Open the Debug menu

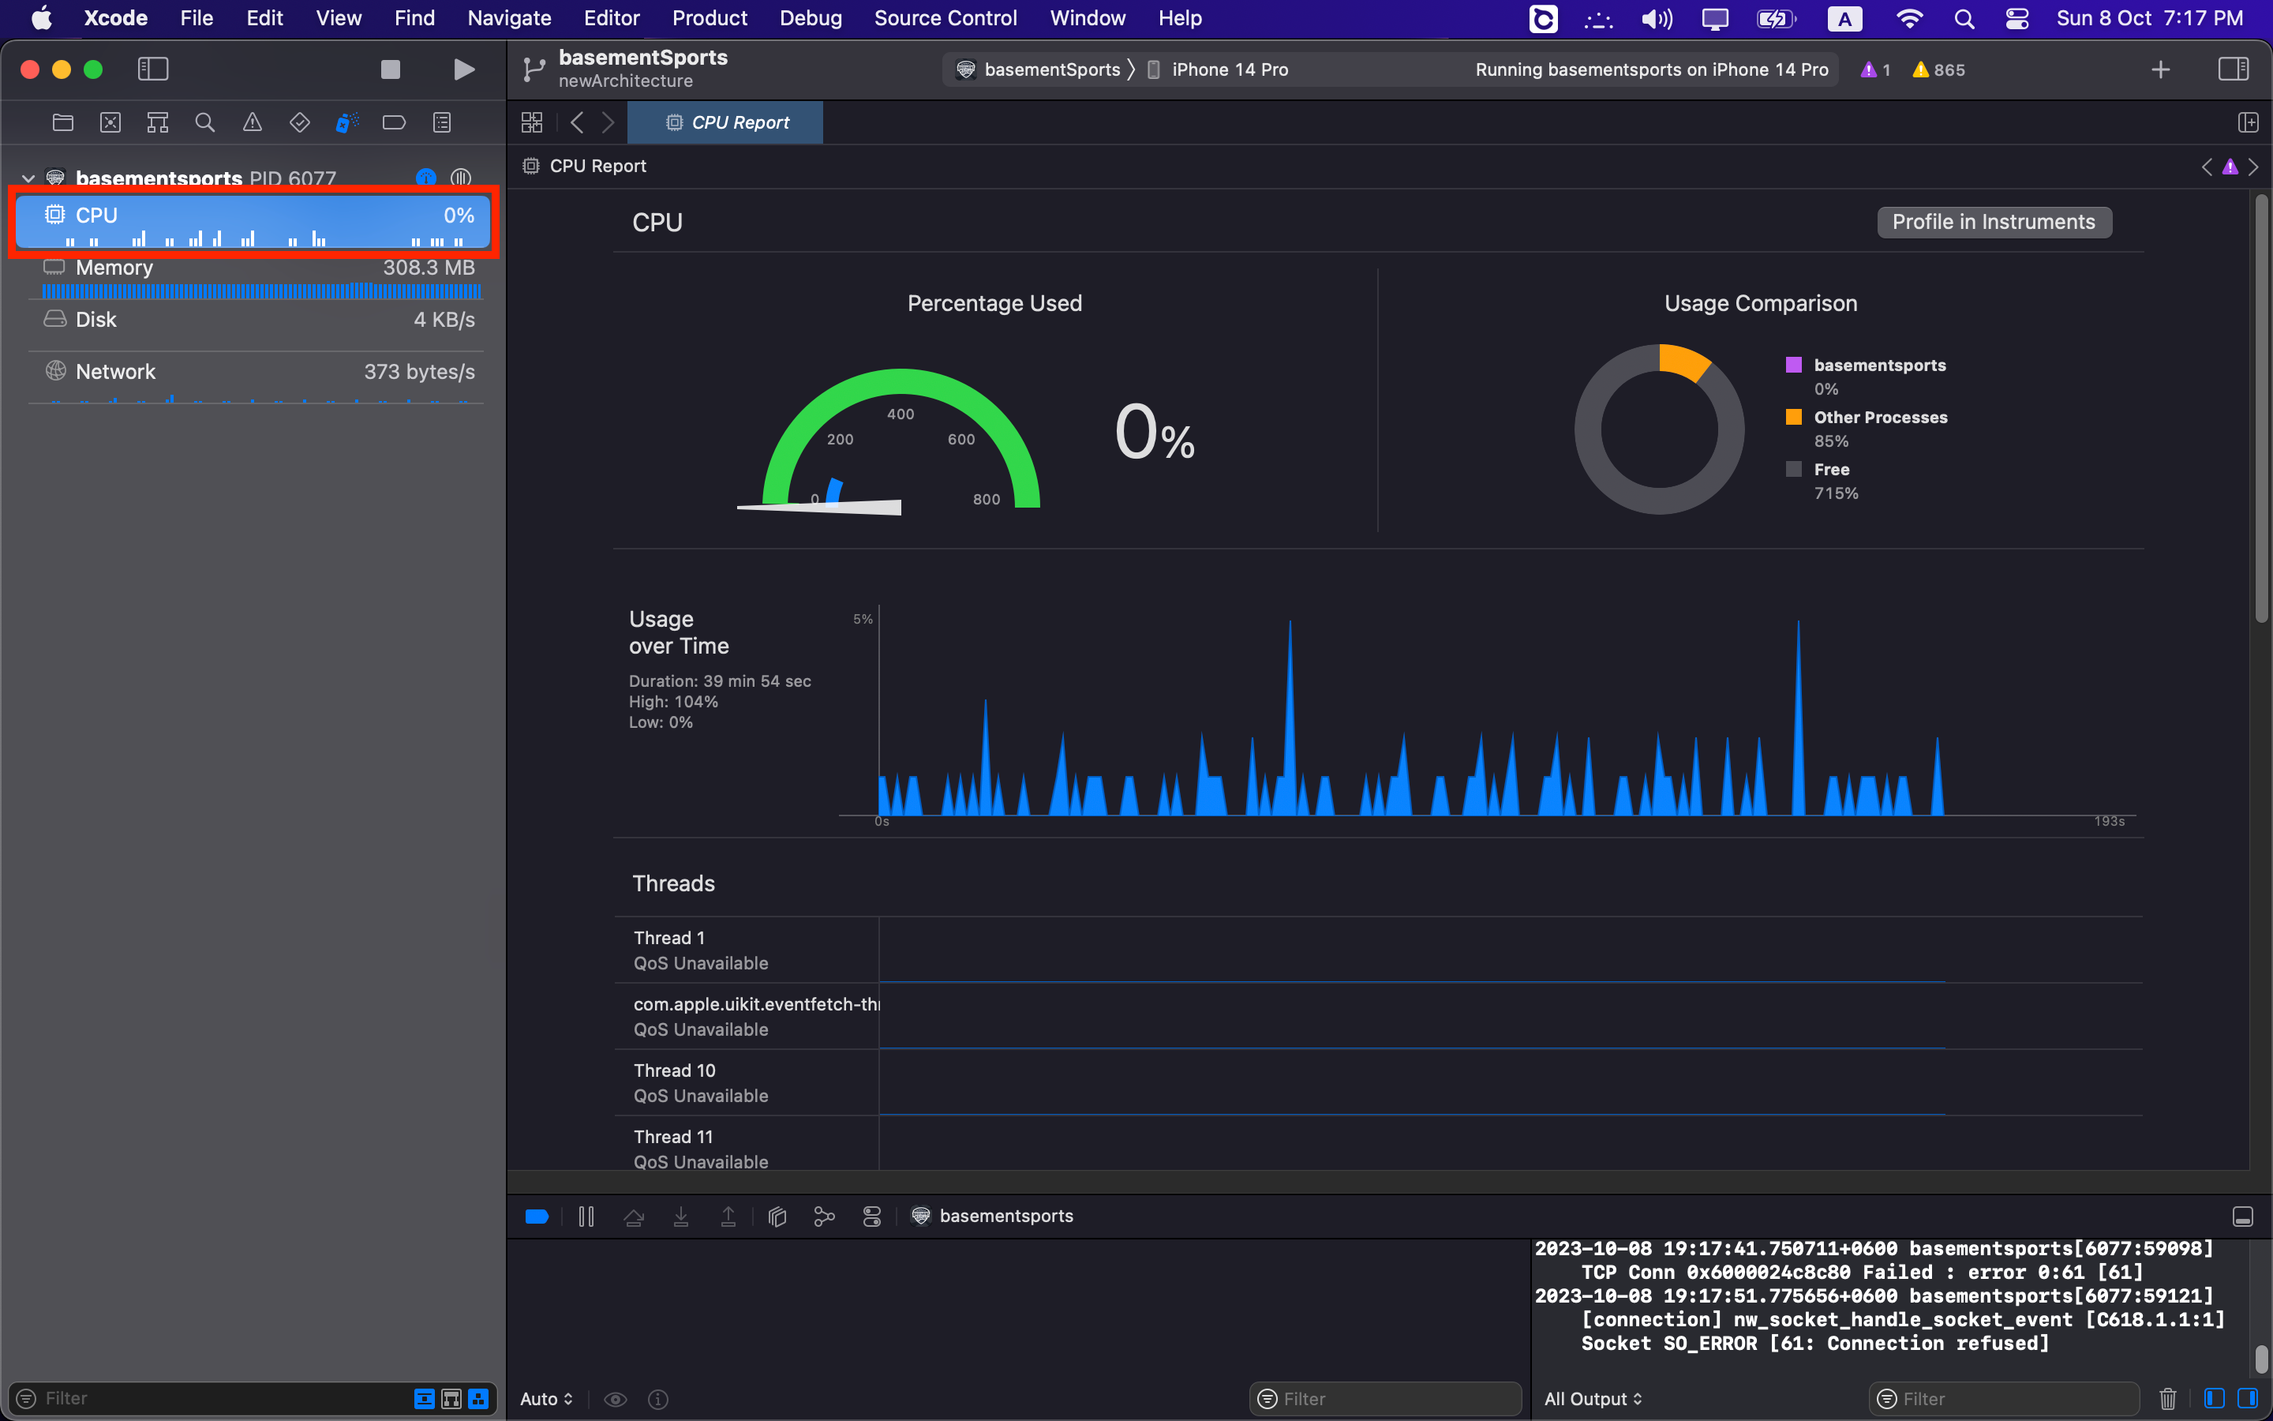coord(811,18)
